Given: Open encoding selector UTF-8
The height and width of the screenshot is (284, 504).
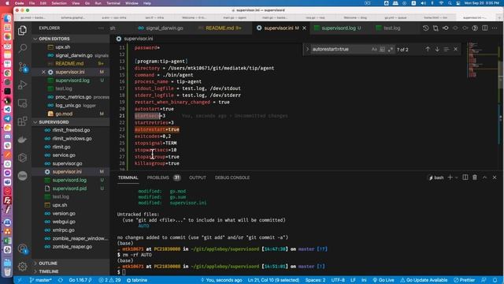Looking at the screenshot, I should [x=338, y=280].
